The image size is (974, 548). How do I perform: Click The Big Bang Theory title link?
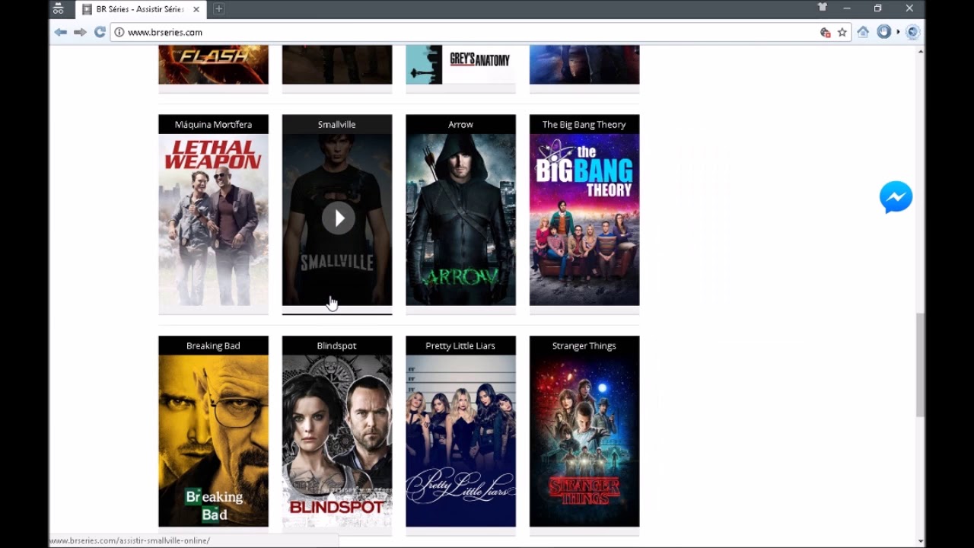pyautogui.click(x=584, y=124)
